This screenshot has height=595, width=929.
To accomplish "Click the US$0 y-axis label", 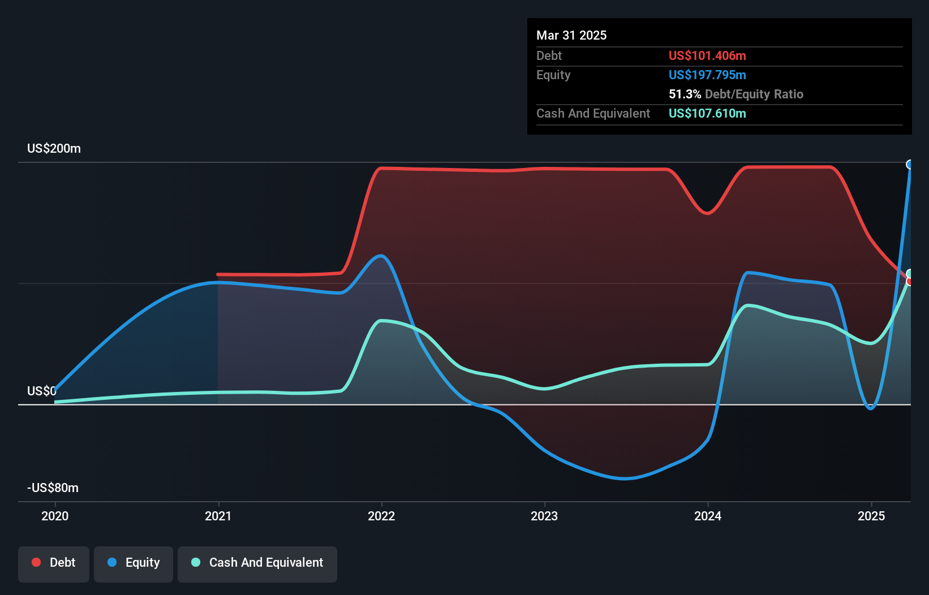I will pyautogui.click(x=42, y=391).
